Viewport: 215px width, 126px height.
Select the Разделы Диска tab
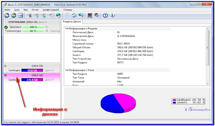[x=72, y=22]
